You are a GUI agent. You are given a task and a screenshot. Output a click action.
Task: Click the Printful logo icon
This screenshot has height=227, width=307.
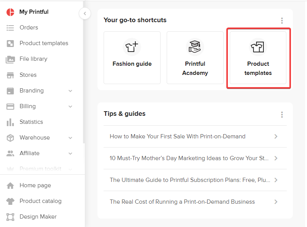coord(10,12)
